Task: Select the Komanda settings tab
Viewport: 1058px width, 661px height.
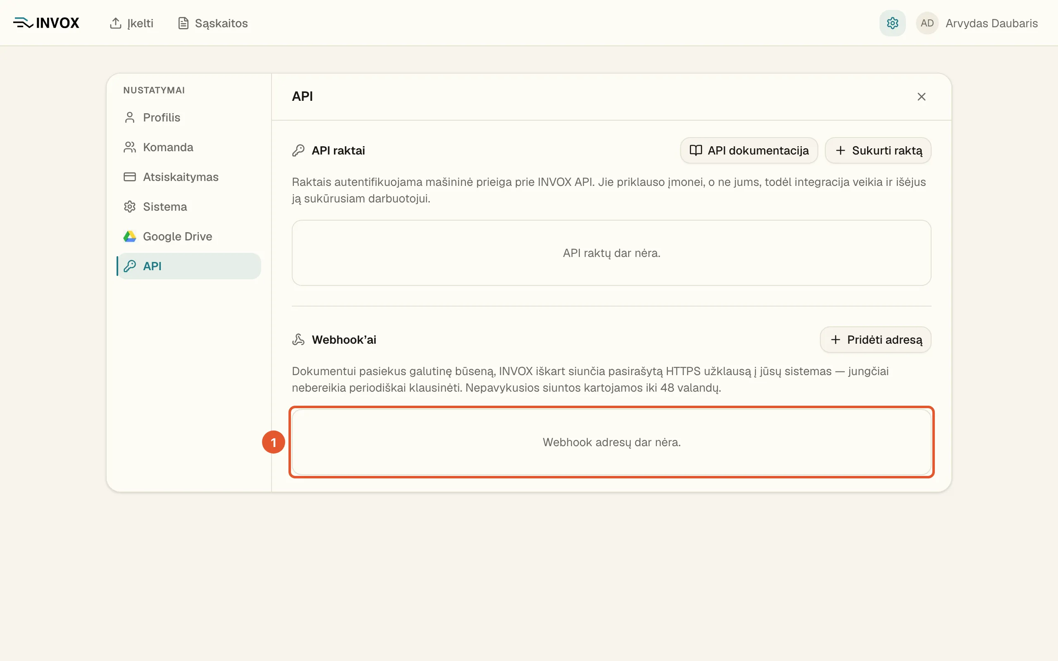Action: pyautogui.click(x=189, y=147)
